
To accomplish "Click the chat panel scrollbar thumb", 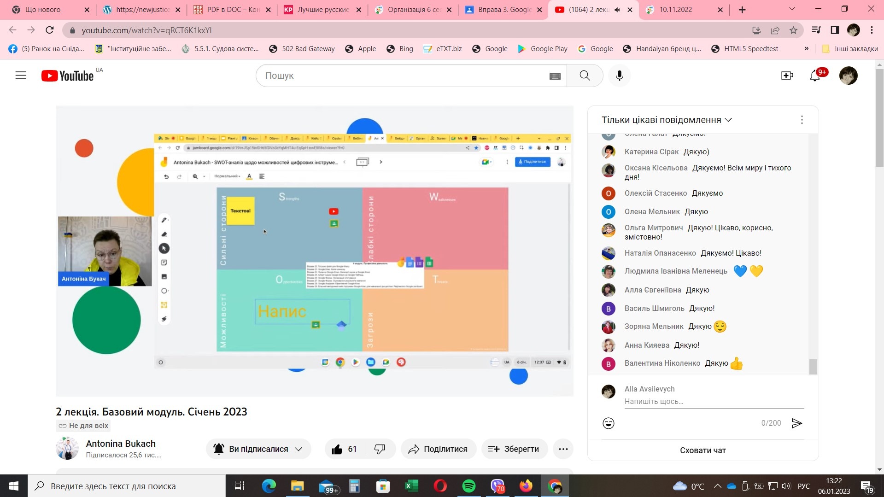I will pos(813,367).
